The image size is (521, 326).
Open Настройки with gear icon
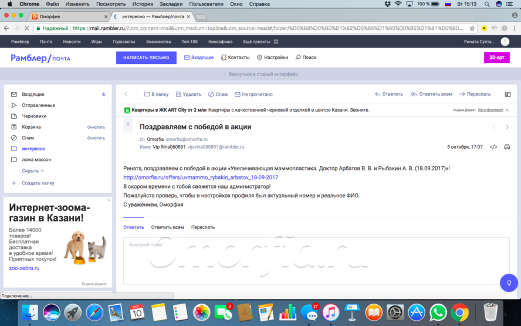(x=272, y=58)
